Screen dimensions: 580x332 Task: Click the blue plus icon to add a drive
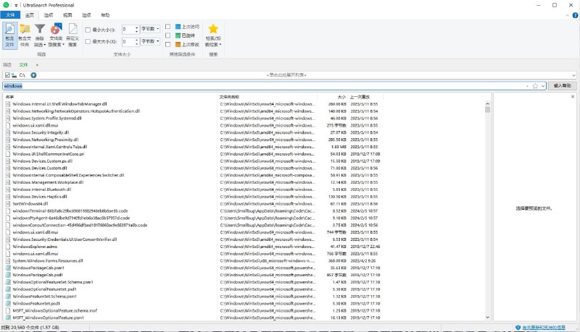click(33, 75)
